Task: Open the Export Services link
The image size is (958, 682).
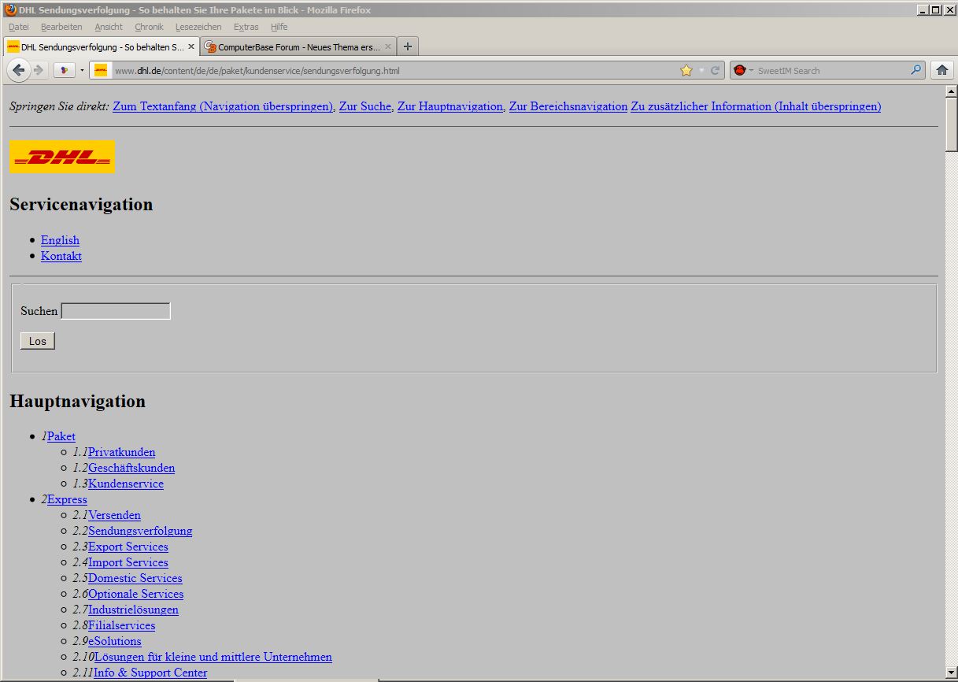Action: 128,547
